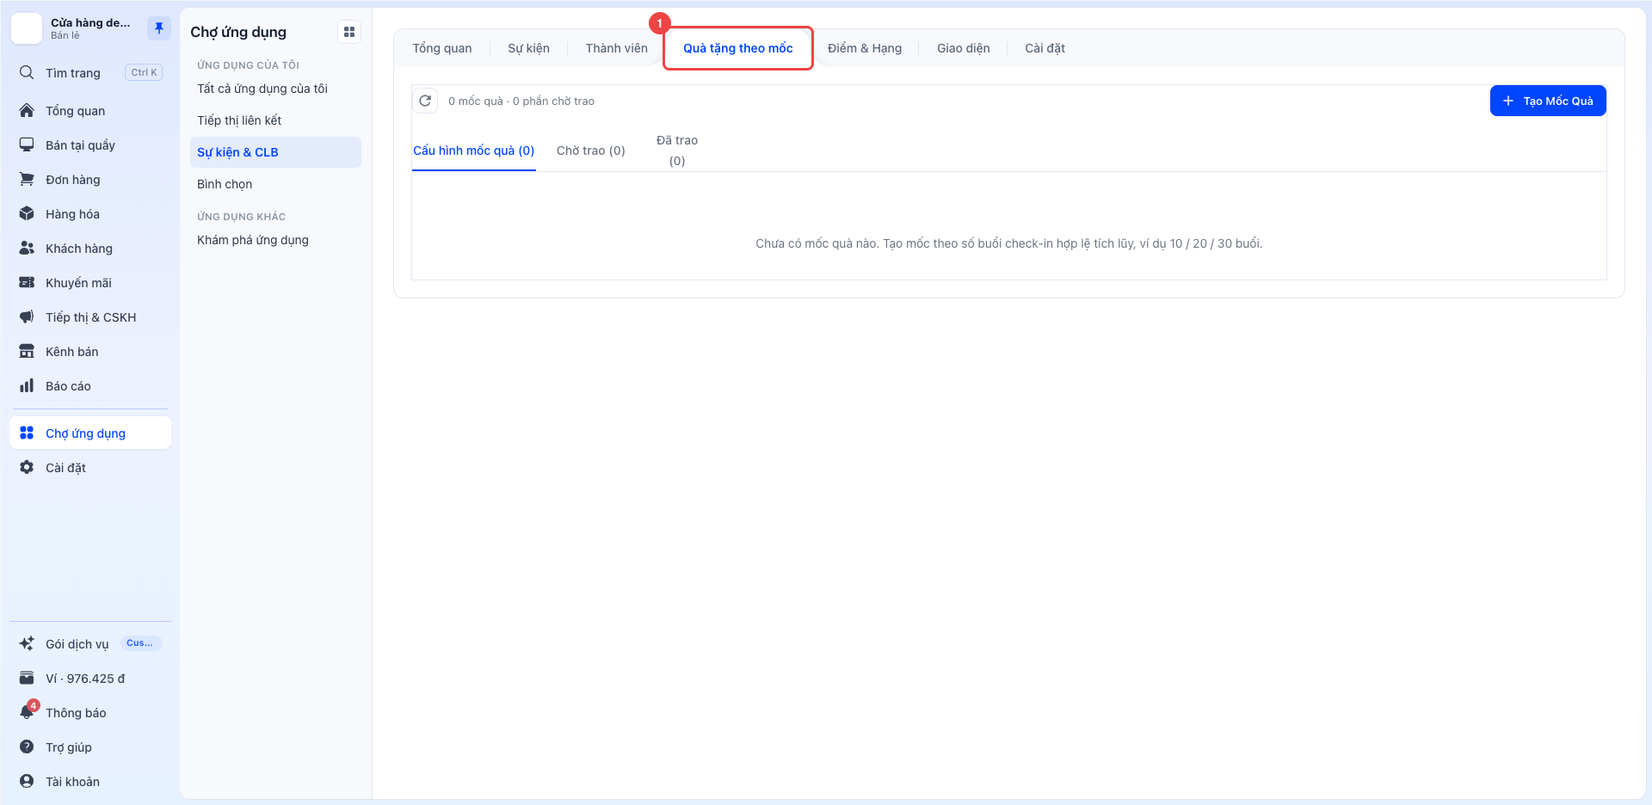Click the pin icon beside store name
Screen dimensions: 1652x805
(x=158, y=28)
